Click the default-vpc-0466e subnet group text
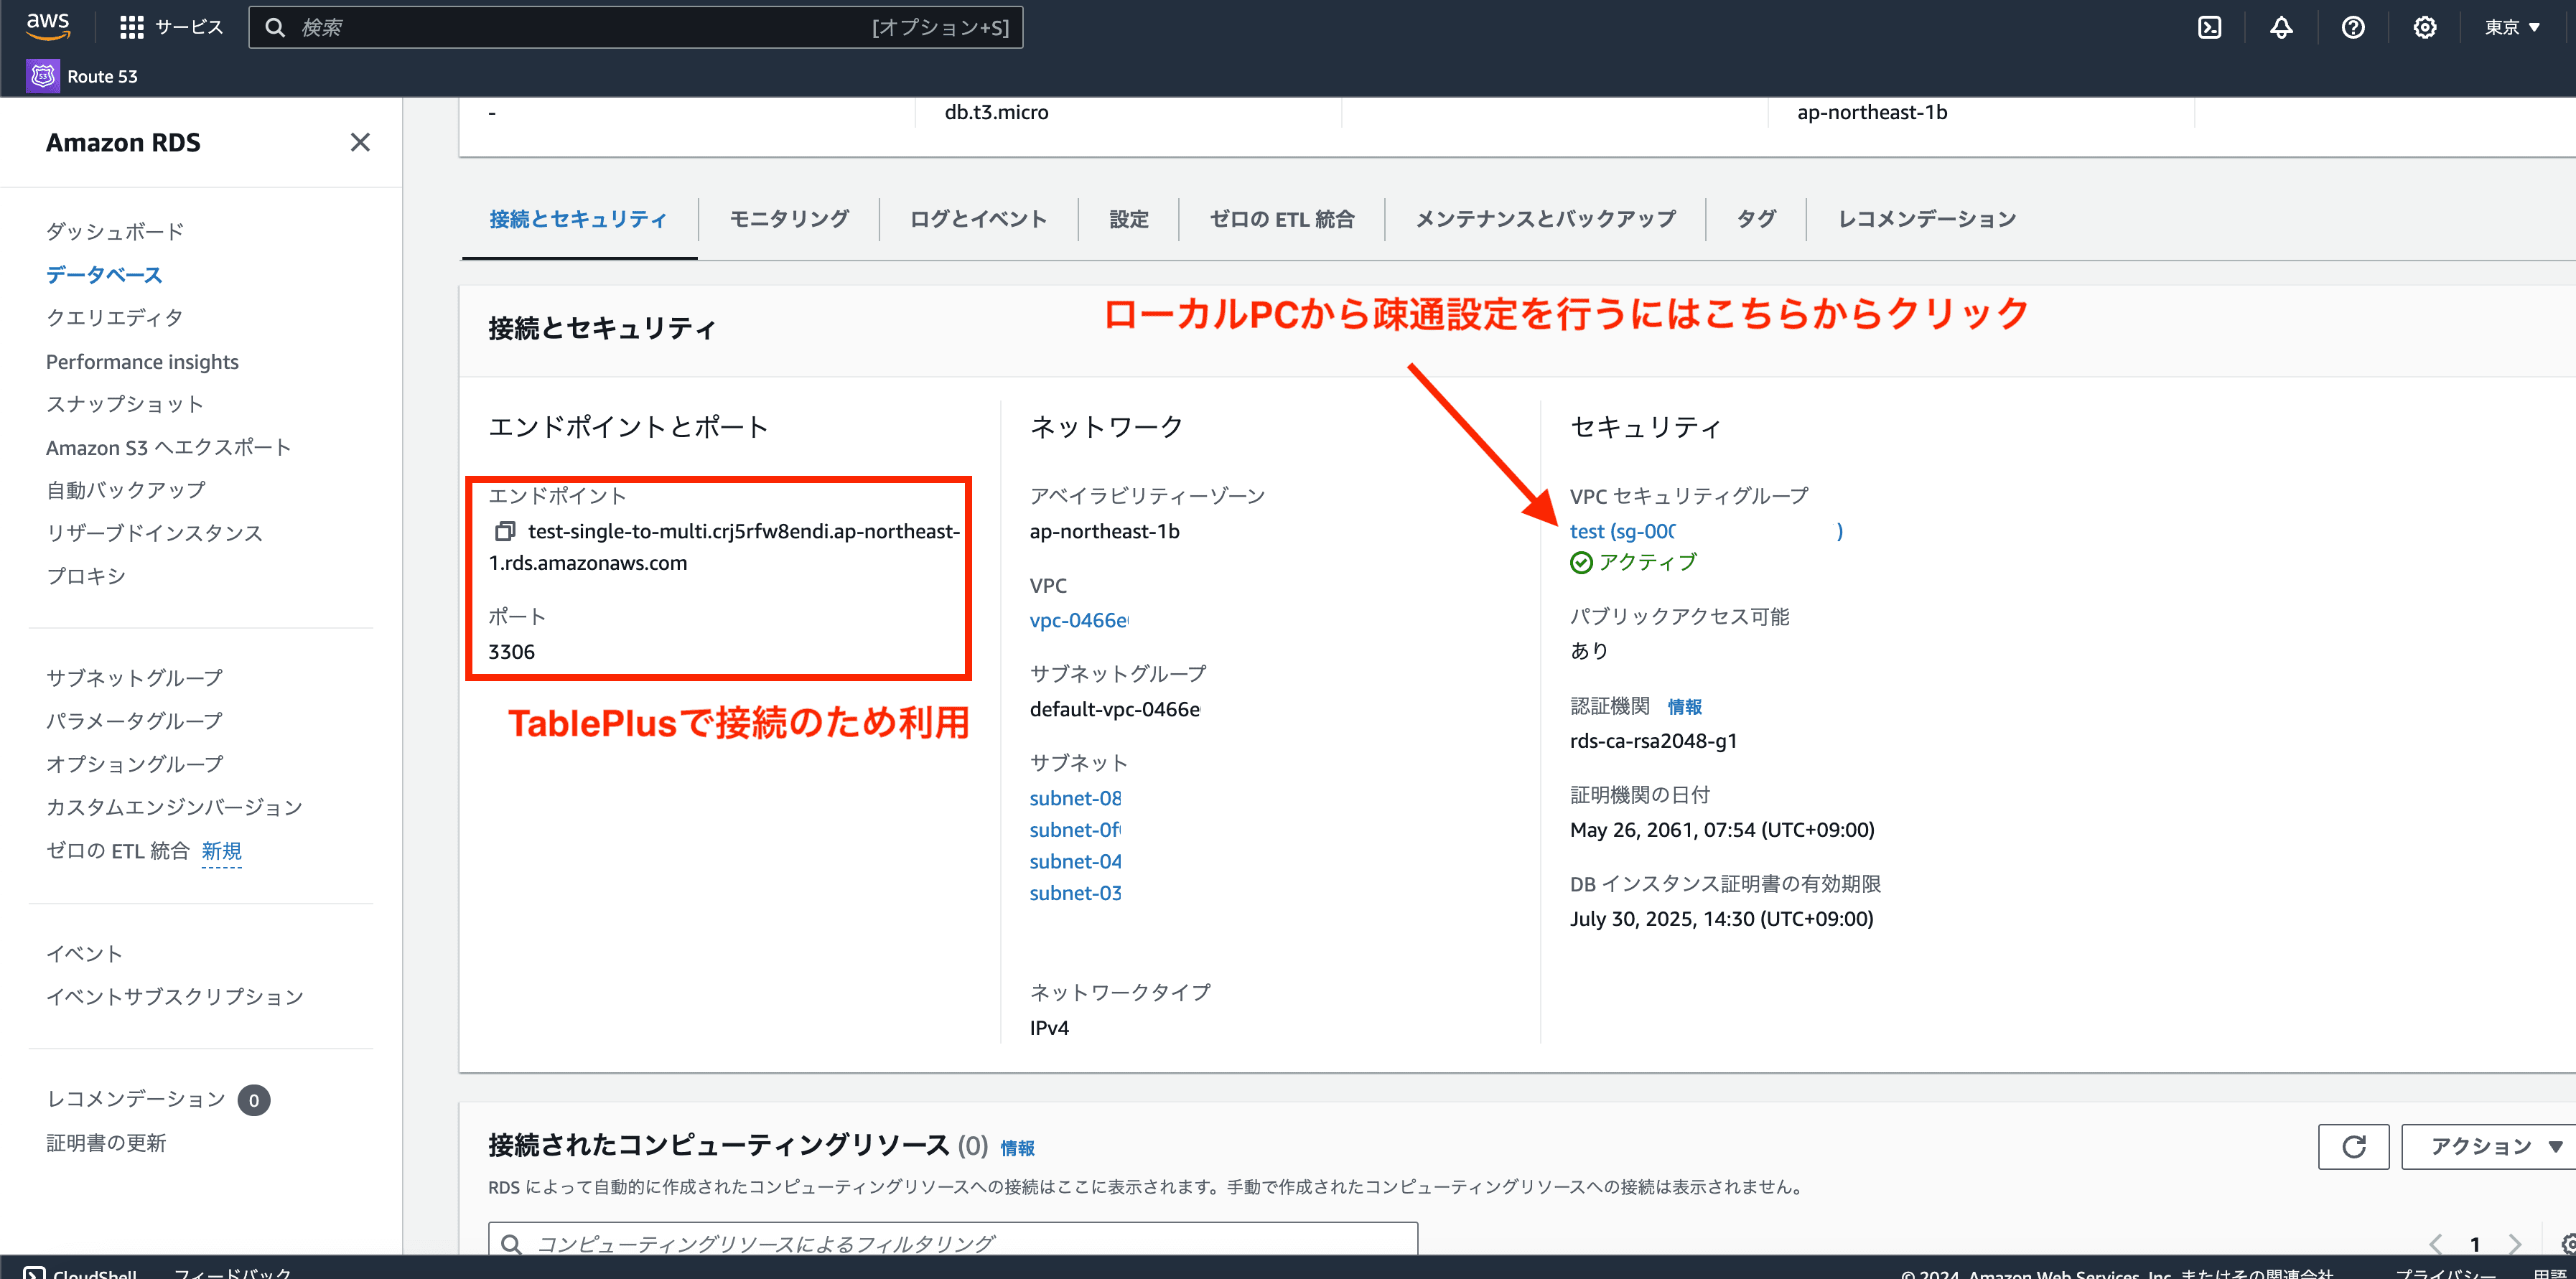Screen dimensions: 2576x1279 tap(1115, 709)
